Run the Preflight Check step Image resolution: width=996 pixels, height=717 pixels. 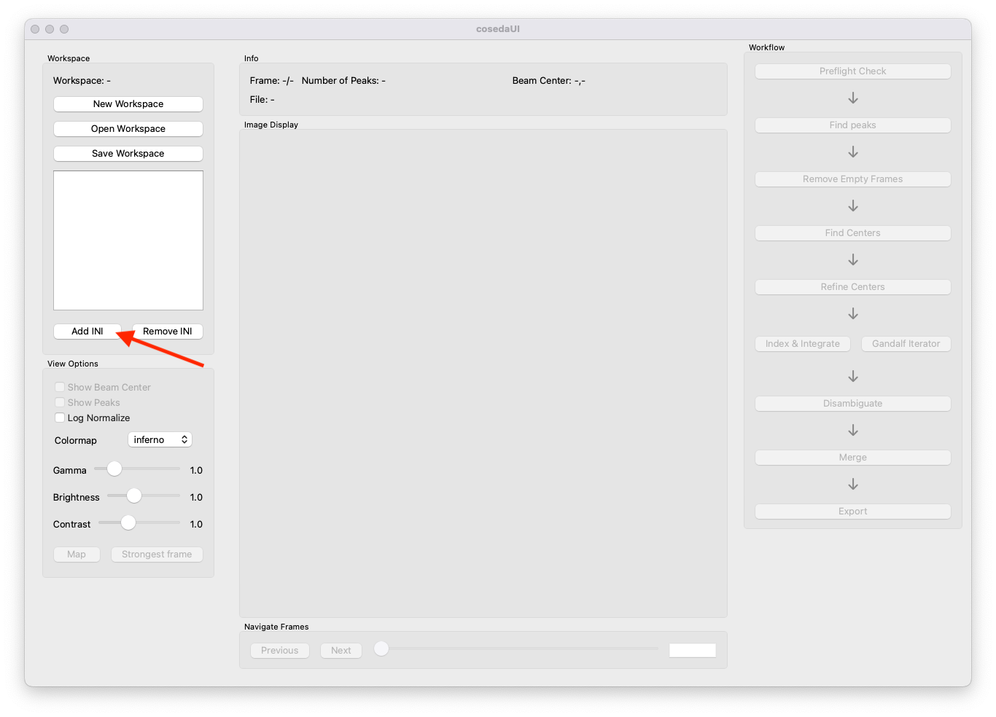[x=853, y=71]
